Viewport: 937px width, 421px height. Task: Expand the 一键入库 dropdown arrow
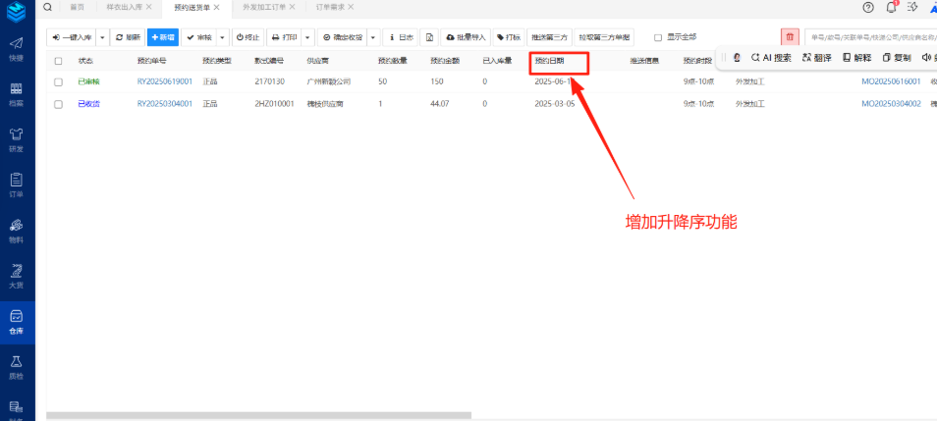[x=102, y=37]
